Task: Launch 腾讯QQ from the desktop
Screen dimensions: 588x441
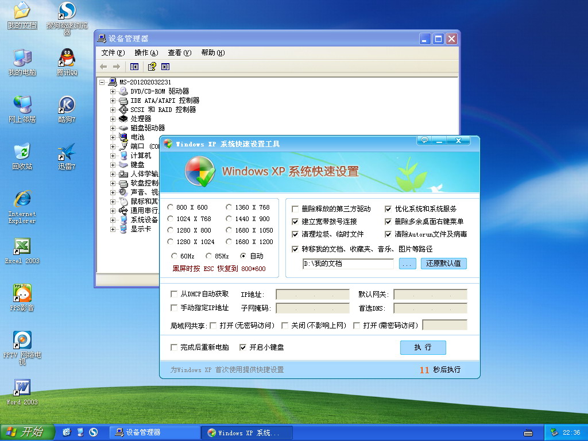Action: pos(67,62)
